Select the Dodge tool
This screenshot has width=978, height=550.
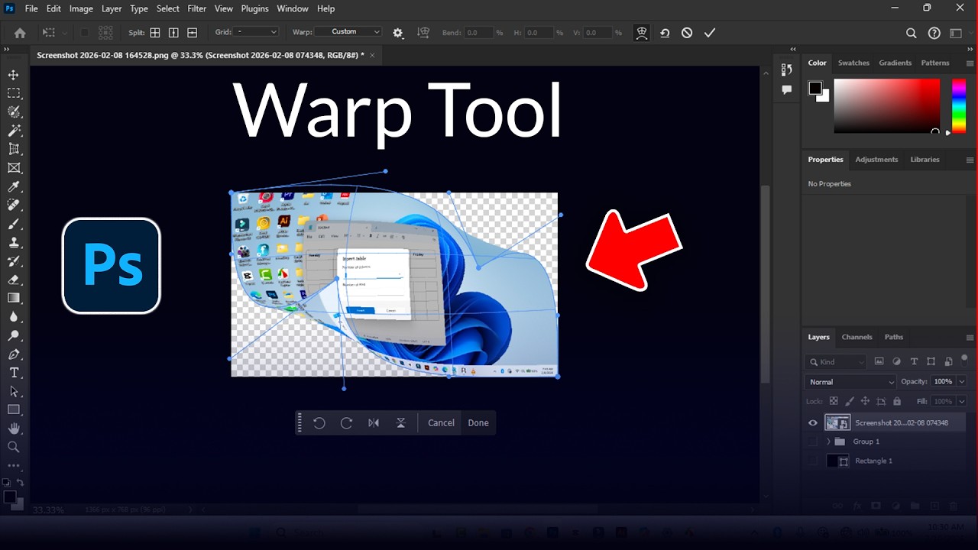point(14,335)
